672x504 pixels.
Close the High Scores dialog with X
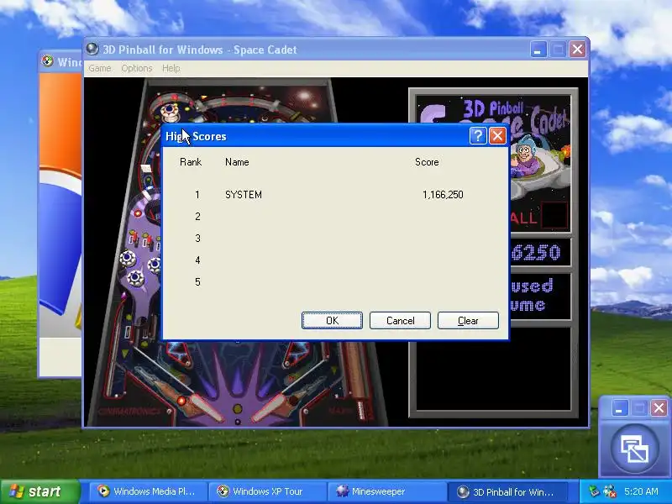497,136
